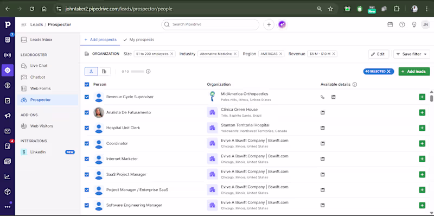Click the phone icon for MidAmerica Orthopaedics
Image resolution: width=434 pixels, height=216 pixels.
pos(322,97)
